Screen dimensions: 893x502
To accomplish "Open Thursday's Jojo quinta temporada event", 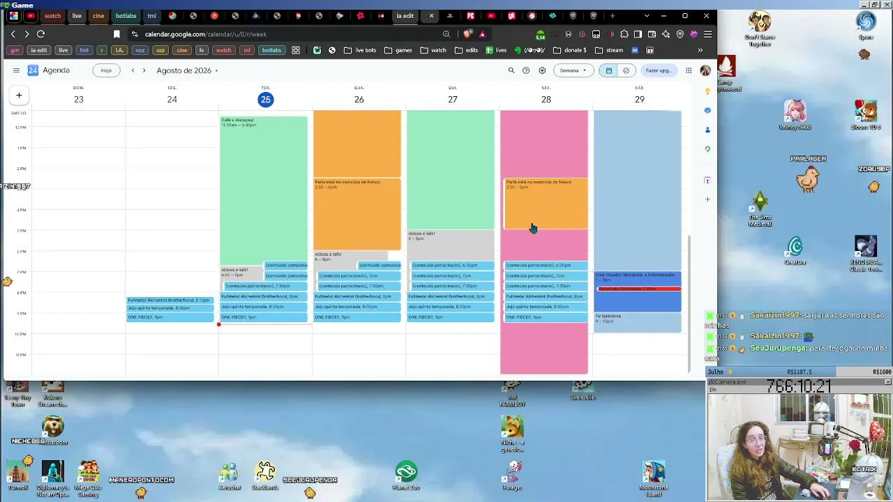I will (x=450, y=307).
